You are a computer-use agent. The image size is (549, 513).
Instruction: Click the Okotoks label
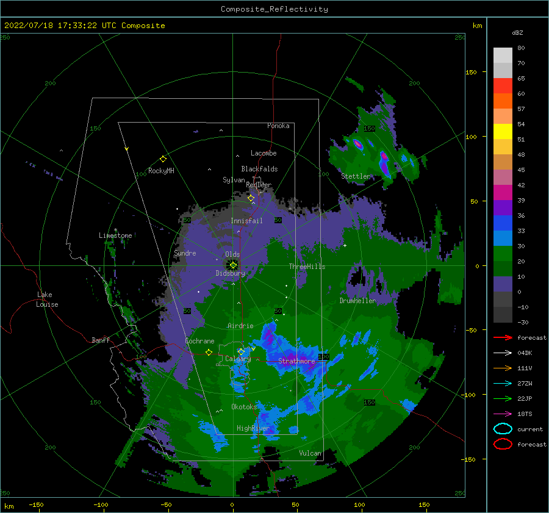coord(244,406)
